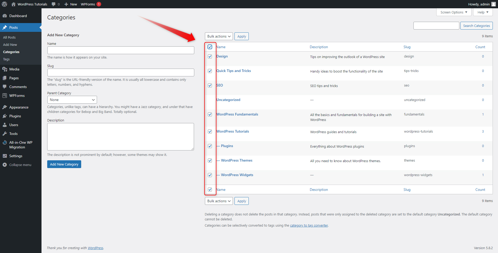Image resolution: width=498 pixels, height=253 pixels.
Task: Open the WPForms notification badge
Action: point(99,4)
